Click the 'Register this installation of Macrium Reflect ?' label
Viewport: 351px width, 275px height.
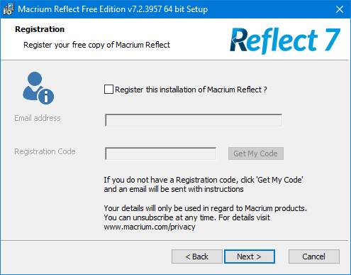(x=191, y=90)
